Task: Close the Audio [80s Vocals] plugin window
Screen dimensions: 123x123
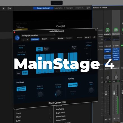Action: pos(15,32)
